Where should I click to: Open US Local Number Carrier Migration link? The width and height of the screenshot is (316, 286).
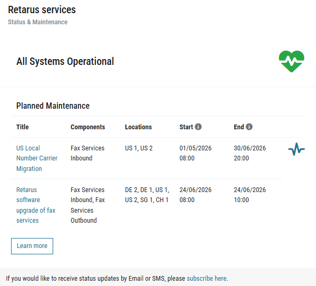(x=37, y=158)
